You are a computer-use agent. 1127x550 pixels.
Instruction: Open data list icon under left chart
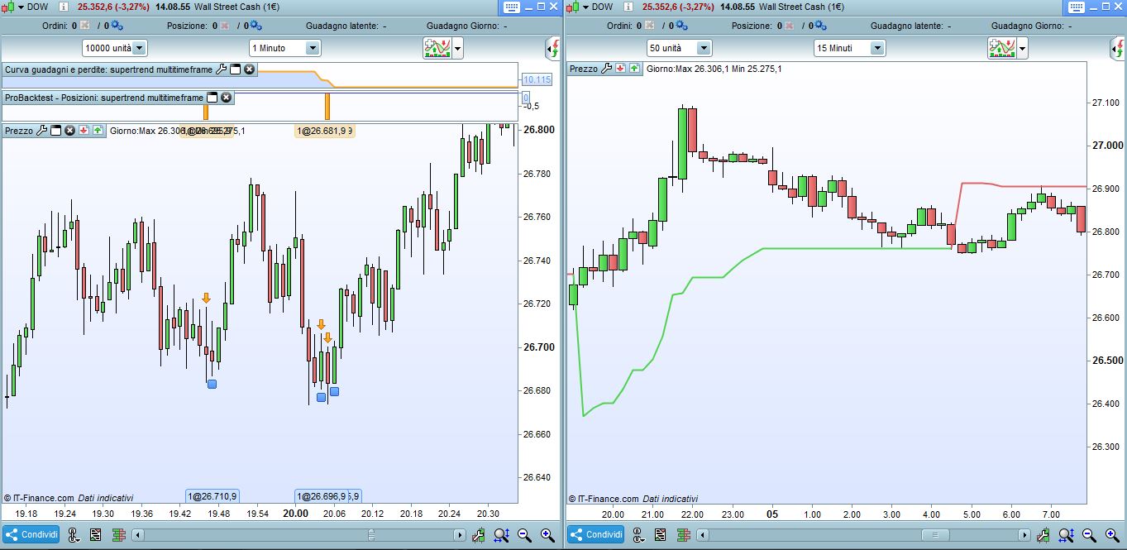[x=95, y=535]
